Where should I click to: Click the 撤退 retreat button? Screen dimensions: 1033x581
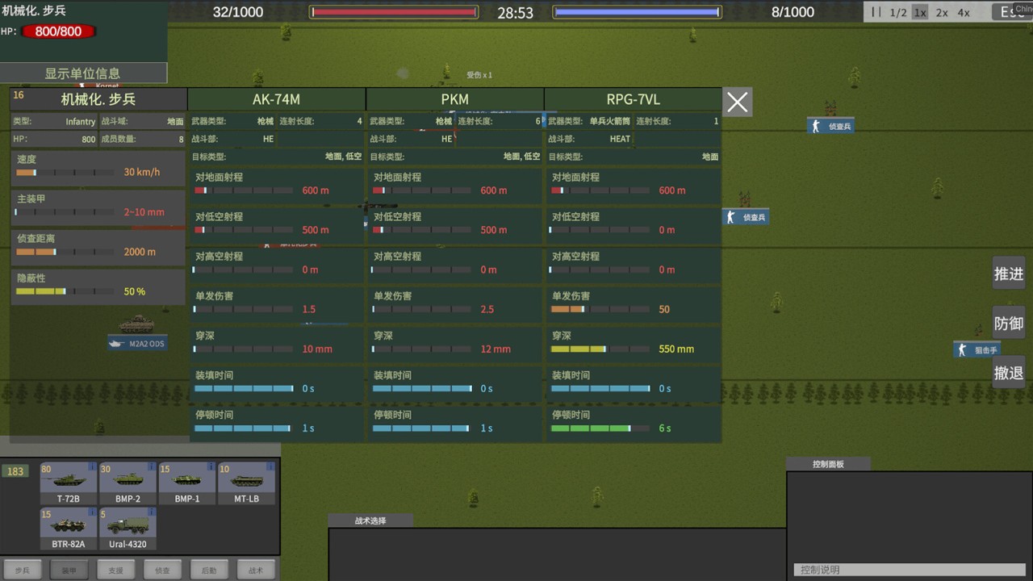[1008, 373]
